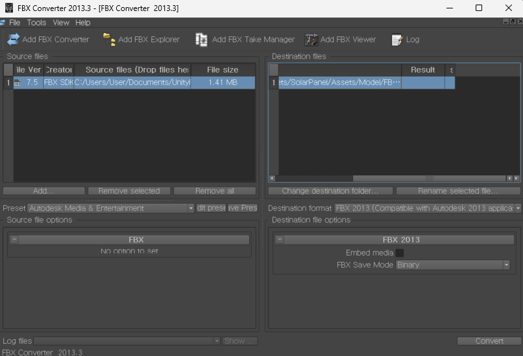
Task: Open the Help menu
Action: 82,23
